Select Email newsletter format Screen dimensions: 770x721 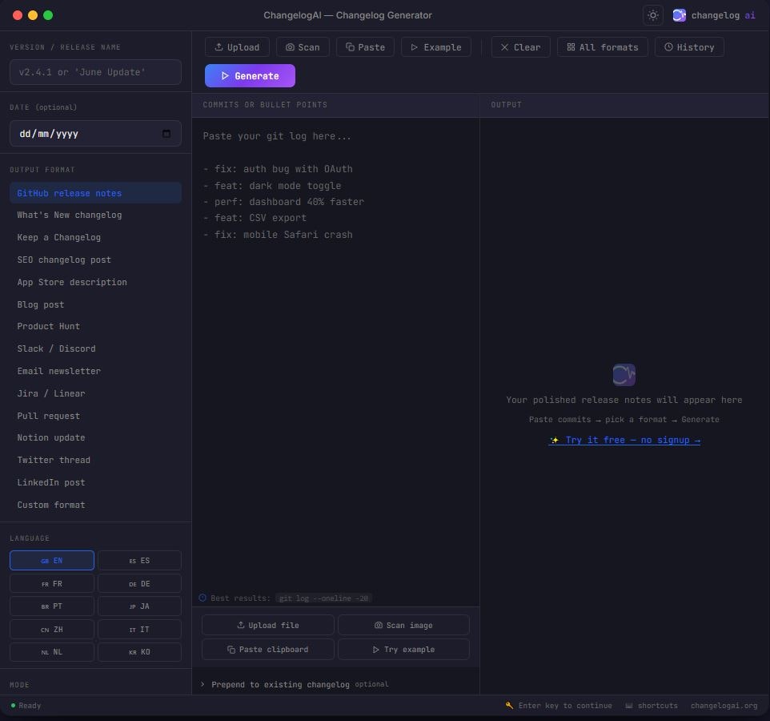95,371
